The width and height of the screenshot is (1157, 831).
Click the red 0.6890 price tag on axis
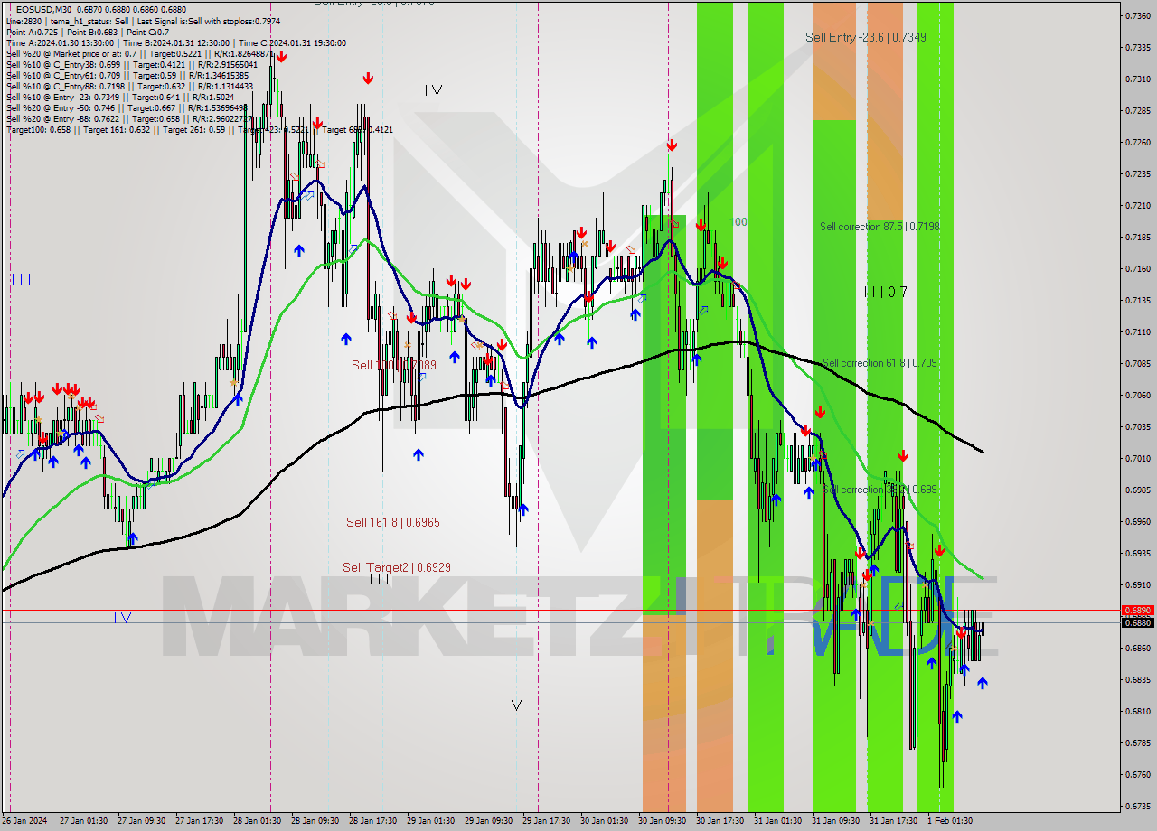1137,611
